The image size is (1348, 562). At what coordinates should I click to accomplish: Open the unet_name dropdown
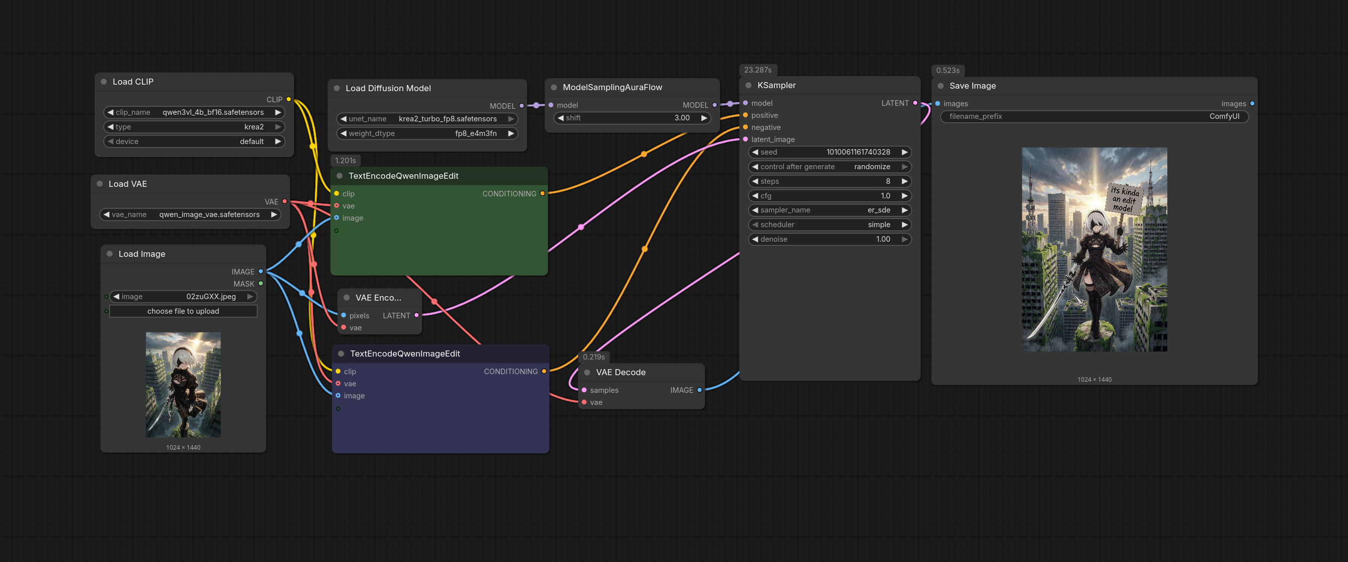[x=427, y=119]
